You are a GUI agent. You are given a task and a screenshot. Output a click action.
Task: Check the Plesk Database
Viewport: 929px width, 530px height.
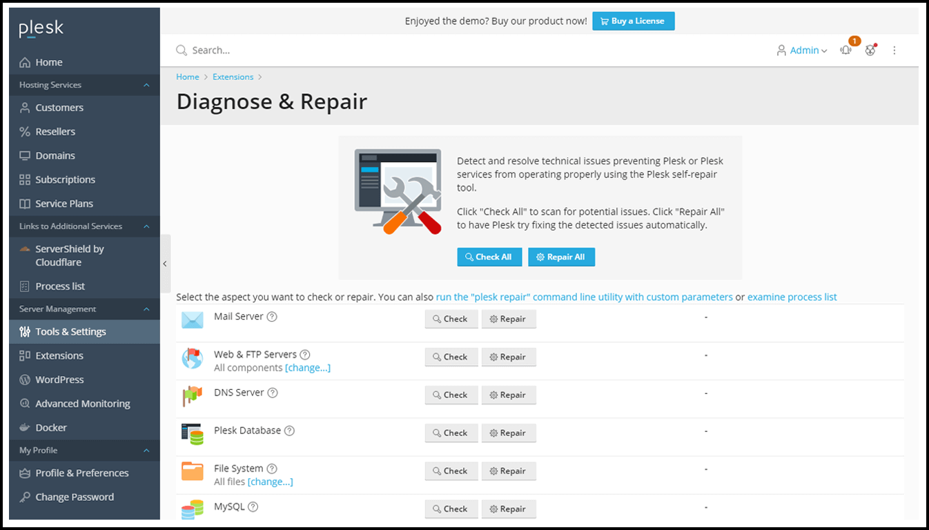(451, 433)
